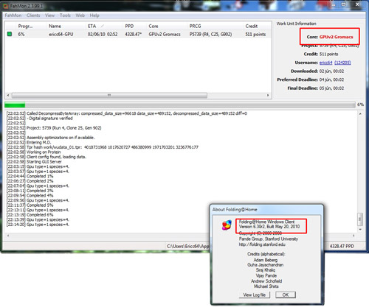Click the View Log file button
This screenshot has width=369, height=307.
[255, 294]
